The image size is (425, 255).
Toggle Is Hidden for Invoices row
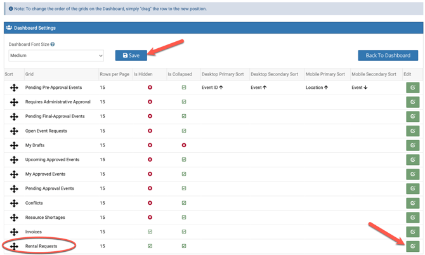[150, 232]
